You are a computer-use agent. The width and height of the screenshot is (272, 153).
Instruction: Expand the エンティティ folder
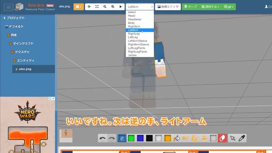[x=24, y=60]
